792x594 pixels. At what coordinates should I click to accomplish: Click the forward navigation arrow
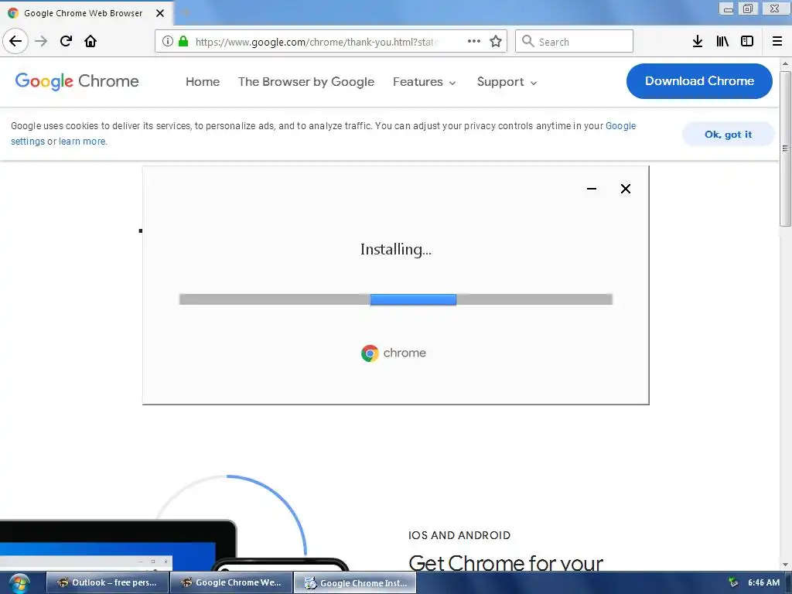pyautogui.click(x=41, y=41)
